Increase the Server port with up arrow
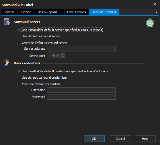Viewport: 160px width, 145px height. (63, 54)
